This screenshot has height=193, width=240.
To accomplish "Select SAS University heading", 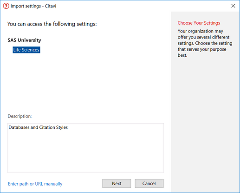I will coord(24,40).
